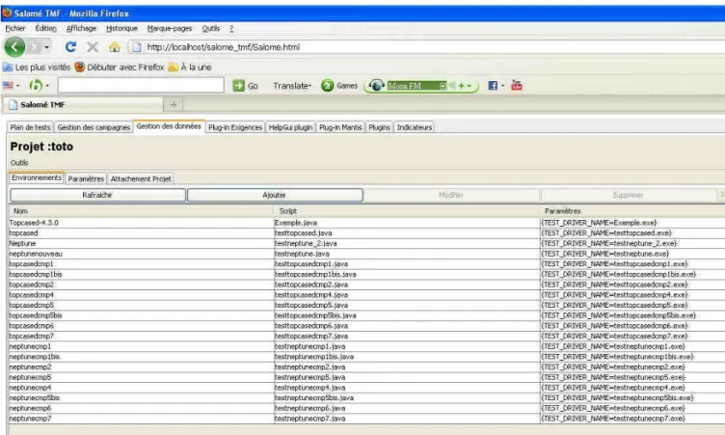This screenshot has height=435, width=725.
Task: Open the Plug-in Mantis tab
Action: [340, 127]
